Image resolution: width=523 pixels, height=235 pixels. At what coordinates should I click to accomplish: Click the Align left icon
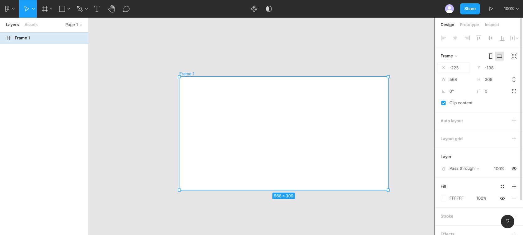coord(443,38)
